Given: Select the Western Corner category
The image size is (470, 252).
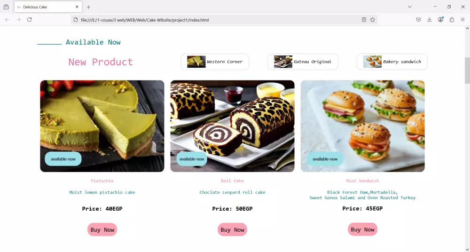Looking at the screenshot, I should tap(215, 62).
